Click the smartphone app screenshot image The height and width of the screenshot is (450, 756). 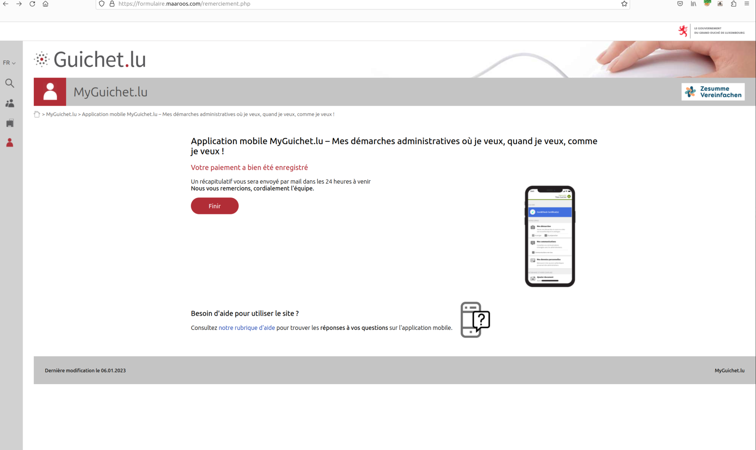point(550,236)
